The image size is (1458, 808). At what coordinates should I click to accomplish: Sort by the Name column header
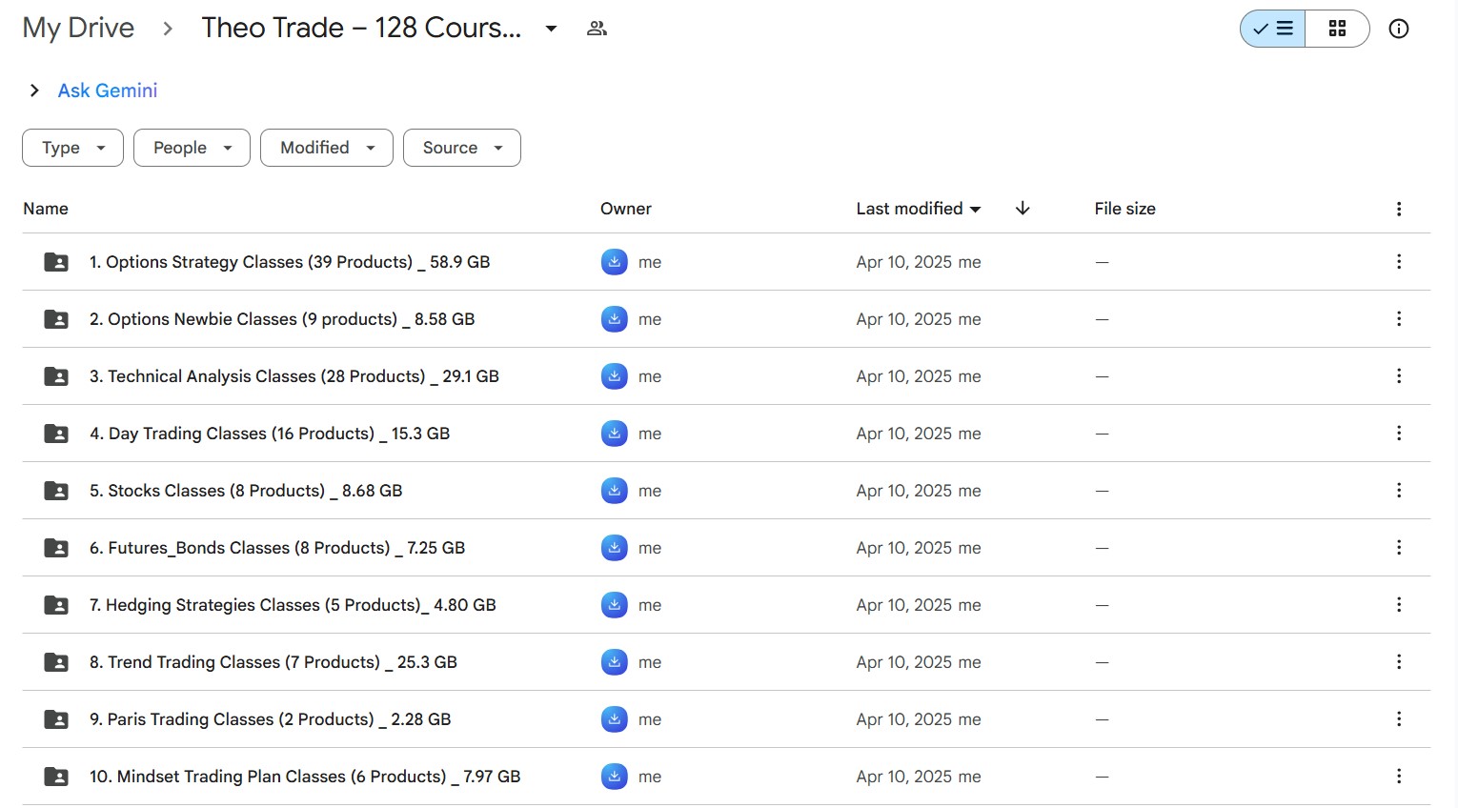(x=46, y=209)
